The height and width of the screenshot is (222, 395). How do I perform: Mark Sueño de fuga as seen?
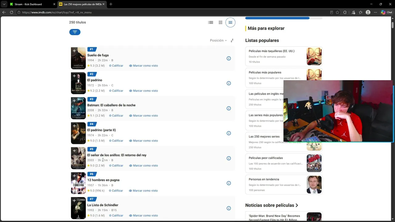[143, 66]
